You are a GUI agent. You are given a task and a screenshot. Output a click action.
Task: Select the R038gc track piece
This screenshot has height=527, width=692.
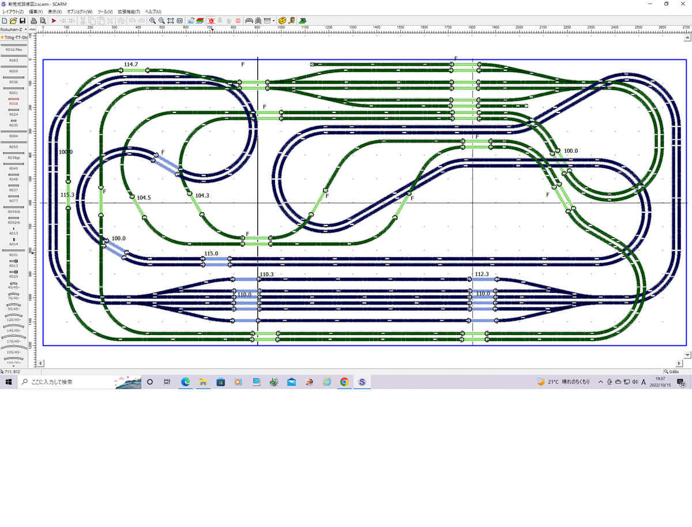pos(14,156)
